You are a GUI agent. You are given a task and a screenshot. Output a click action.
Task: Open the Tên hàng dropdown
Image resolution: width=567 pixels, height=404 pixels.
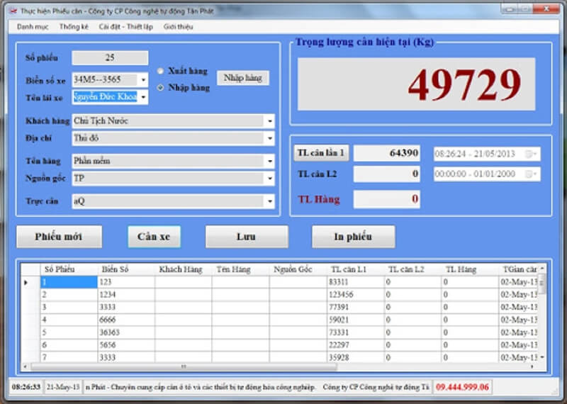tap(269, 162)
